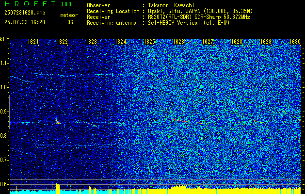
Task: Click the 0.9 kHz axis label
Action: (4, 112)
